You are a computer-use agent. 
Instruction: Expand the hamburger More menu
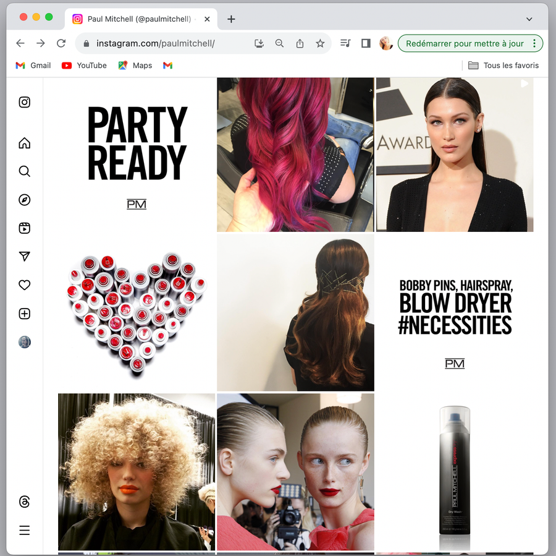(25, 530)
